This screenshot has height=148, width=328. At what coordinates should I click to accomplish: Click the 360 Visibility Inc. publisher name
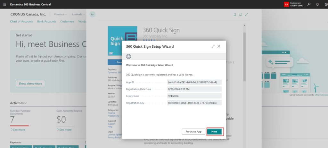click(155, 36)
